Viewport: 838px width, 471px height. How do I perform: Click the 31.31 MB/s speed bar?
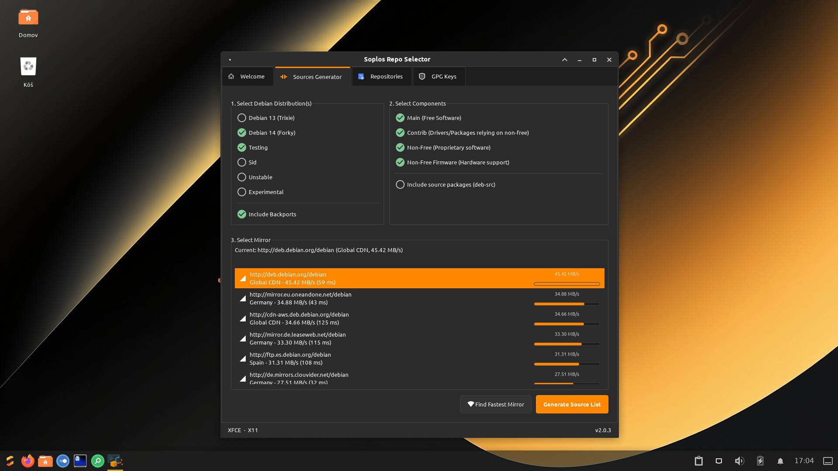(x=567, y=364)
